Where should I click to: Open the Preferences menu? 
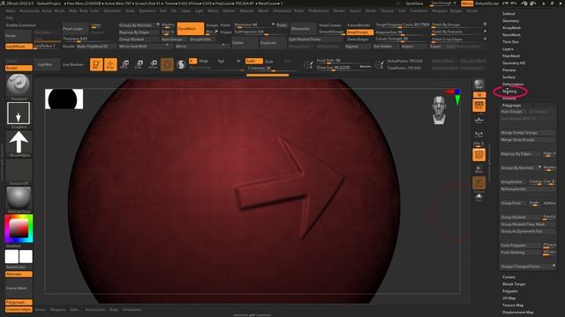point(319,11)
